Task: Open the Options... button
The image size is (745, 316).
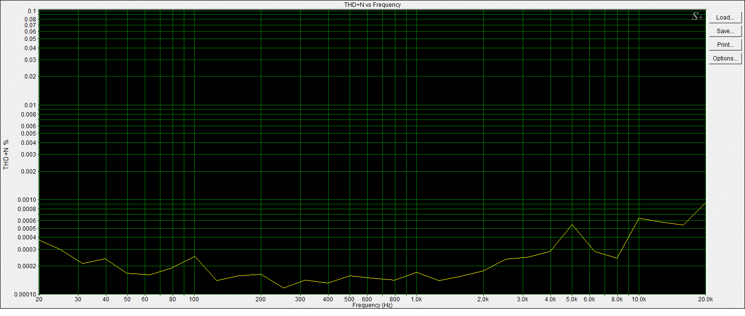Action: [x=725, y=59]
